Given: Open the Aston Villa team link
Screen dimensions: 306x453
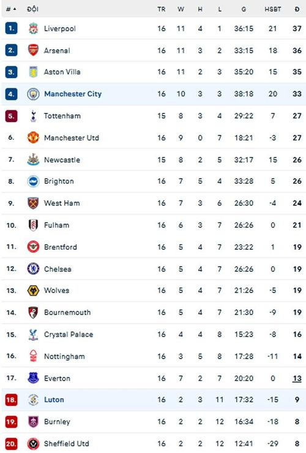Looking at the screenshot, I should [62, 72].
